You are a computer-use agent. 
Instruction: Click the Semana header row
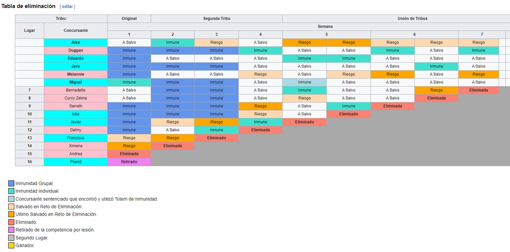coord(325,26)
